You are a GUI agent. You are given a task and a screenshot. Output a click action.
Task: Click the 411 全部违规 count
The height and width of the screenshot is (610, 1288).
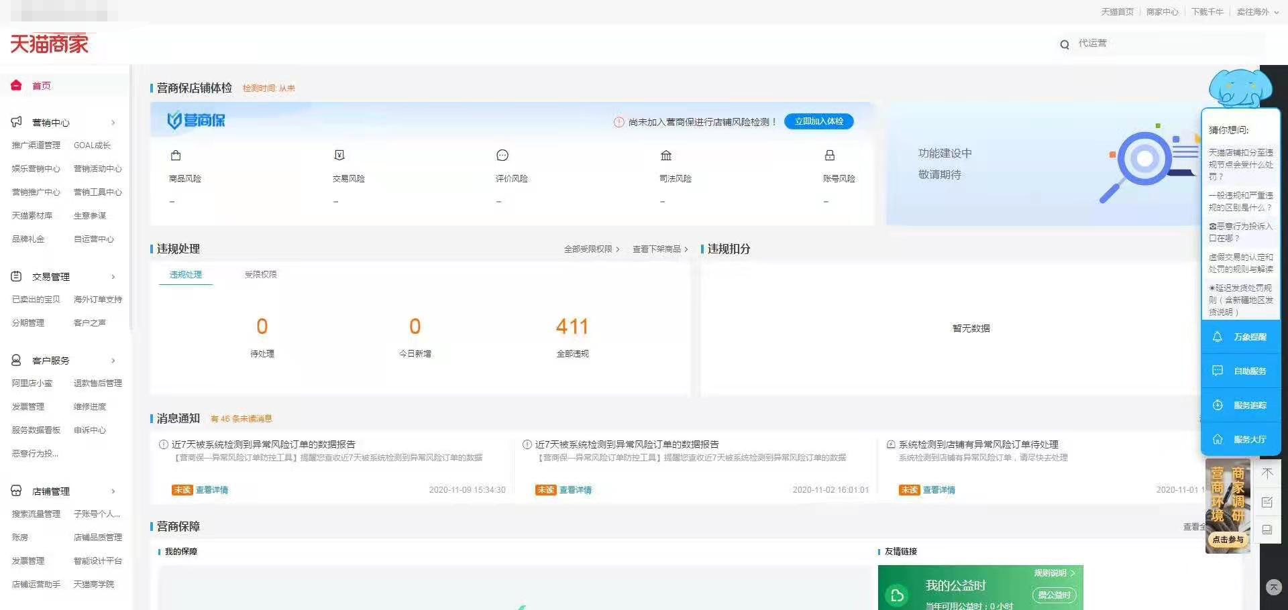[x=572, y=326]
